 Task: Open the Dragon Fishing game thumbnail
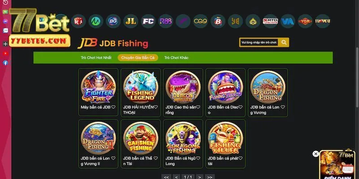point(267,87)
